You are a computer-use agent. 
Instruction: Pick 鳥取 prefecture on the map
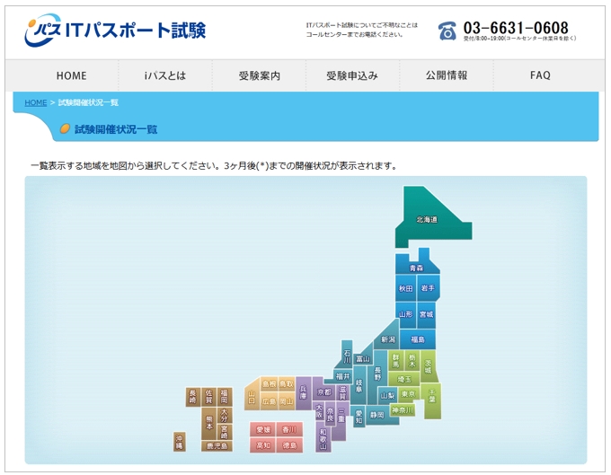pyautogui.click(x=287, y=384)
